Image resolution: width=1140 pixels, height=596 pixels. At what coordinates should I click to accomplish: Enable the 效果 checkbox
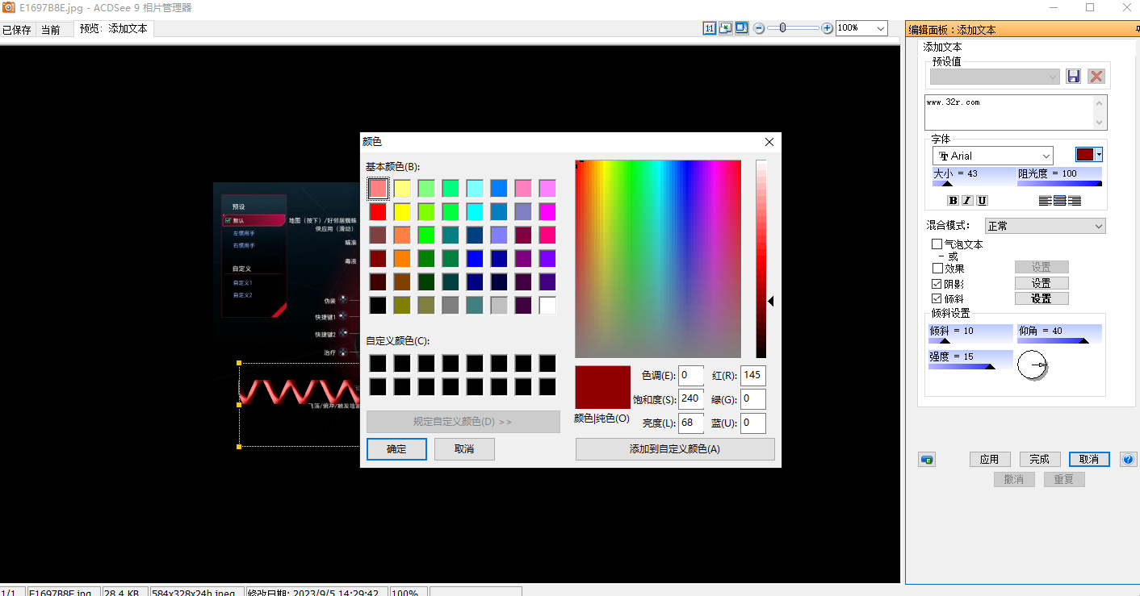939,267
